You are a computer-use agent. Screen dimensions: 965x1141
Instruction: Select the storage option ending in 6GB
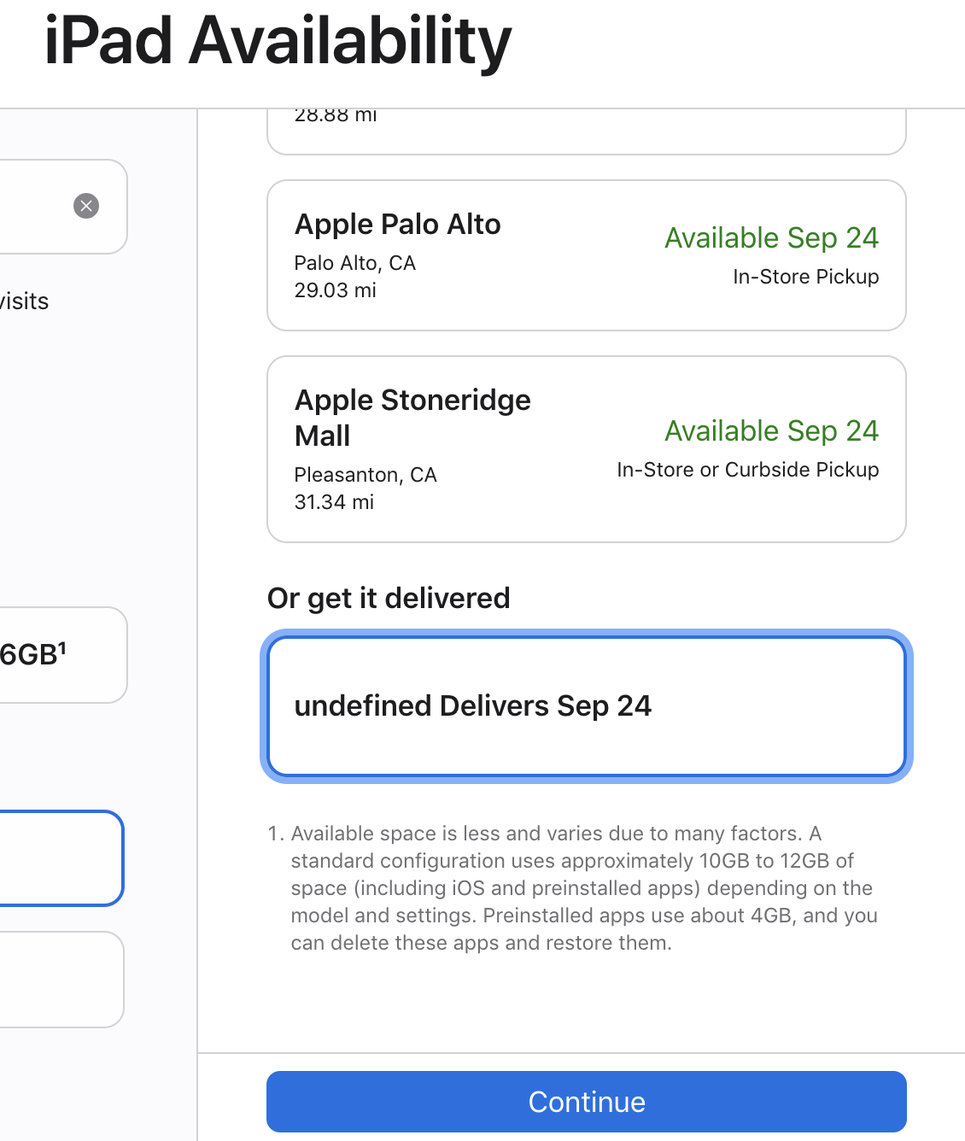coord(60,655)
